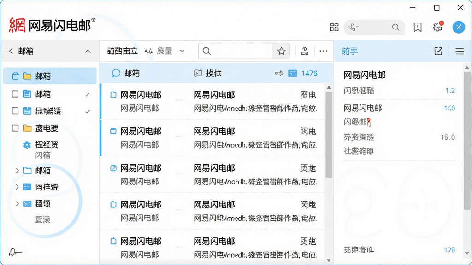
Task: Expand the 两恅琧 tree folder
Action: [17, 187]
